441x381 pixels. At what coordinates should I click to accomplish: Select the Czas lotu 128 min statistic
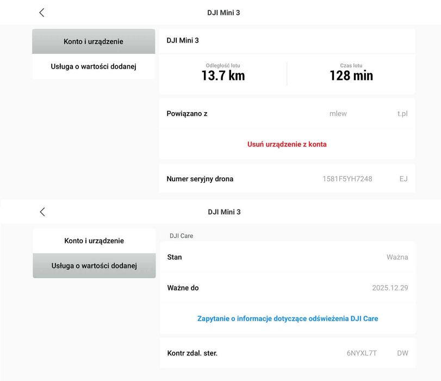pyautogui.click(x=351, y=72)
